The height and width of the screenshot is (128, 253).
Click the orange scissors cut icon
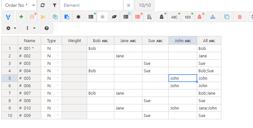click(x=43, y=17)
